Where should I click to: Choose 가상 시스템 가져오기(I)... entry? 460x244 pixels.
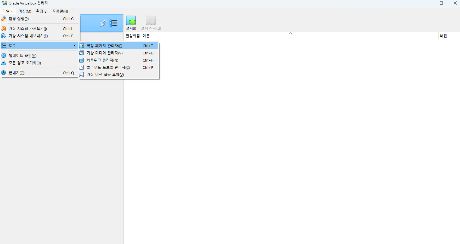pos(40,29)
